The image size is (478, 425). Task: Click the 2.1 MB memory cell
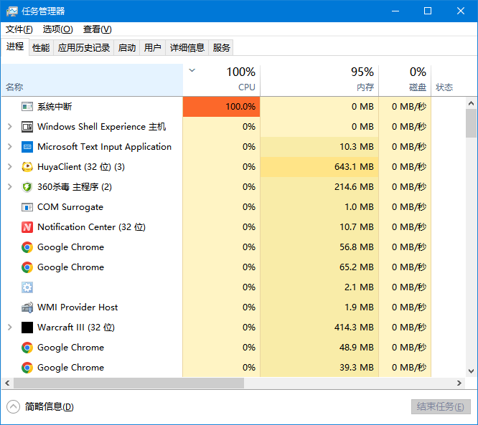pyautogui.click(x=319, y=287)
